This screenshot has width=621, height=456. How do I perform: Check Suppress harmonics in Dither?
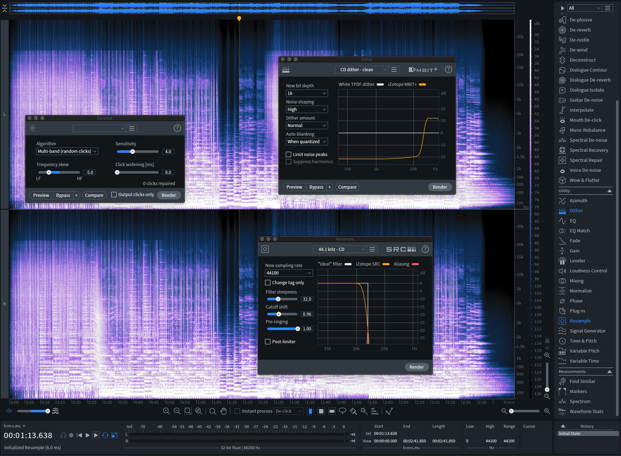pyautogui.click(x=288, y=162)
